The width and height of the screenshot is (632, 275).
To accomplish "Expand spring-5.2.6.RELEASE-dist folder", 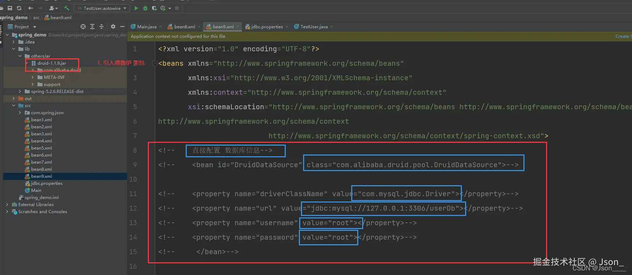I will 20,91.
